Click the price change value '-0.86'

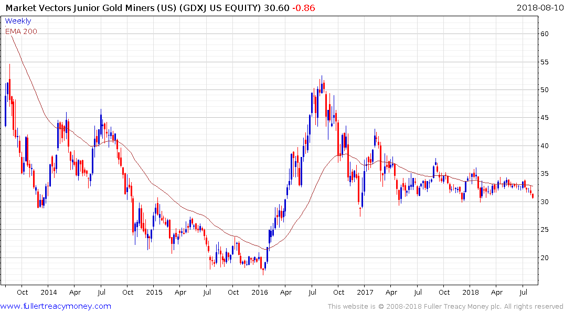point(304,8)
